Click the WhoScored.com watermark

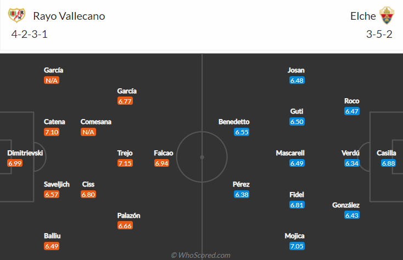pos(201,255)
